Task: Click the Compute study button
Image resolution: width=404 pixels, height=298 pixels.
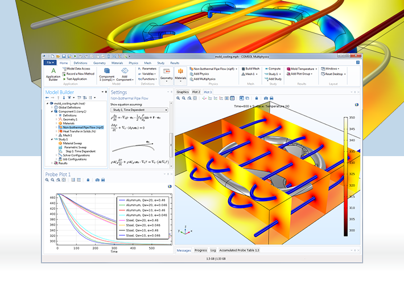Action: [273, 68]
